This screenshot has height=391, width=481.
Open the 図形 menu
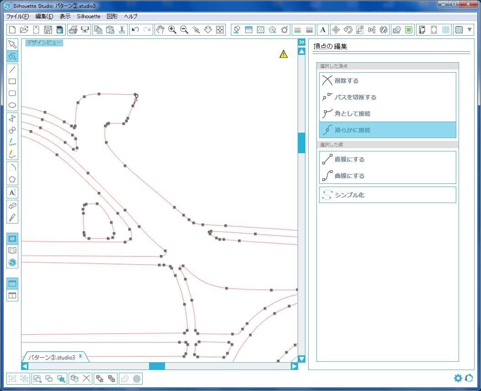click(x=112, y=16)
